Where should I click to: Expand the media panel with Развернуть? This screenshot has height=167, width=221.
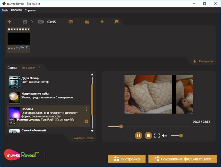[x=203, y=61]
